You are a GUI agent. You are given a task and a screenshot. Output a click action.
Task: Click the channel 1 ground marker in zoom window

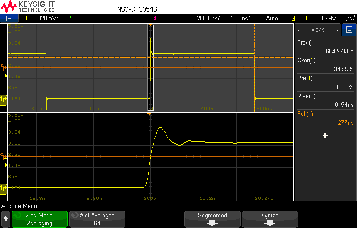click(4, 189)
